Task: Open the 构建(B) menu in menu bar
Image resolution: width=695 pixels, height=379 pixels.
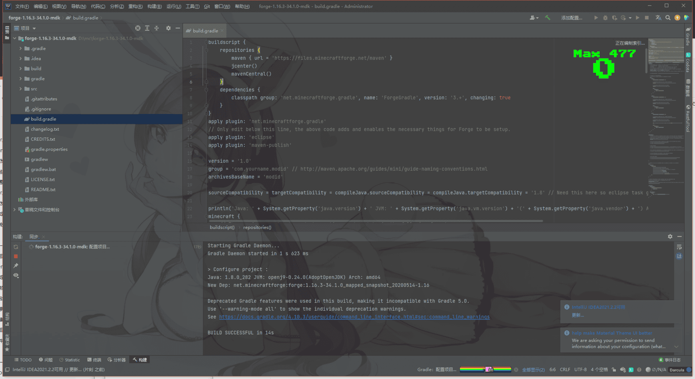Action: (x=154, y=6)
